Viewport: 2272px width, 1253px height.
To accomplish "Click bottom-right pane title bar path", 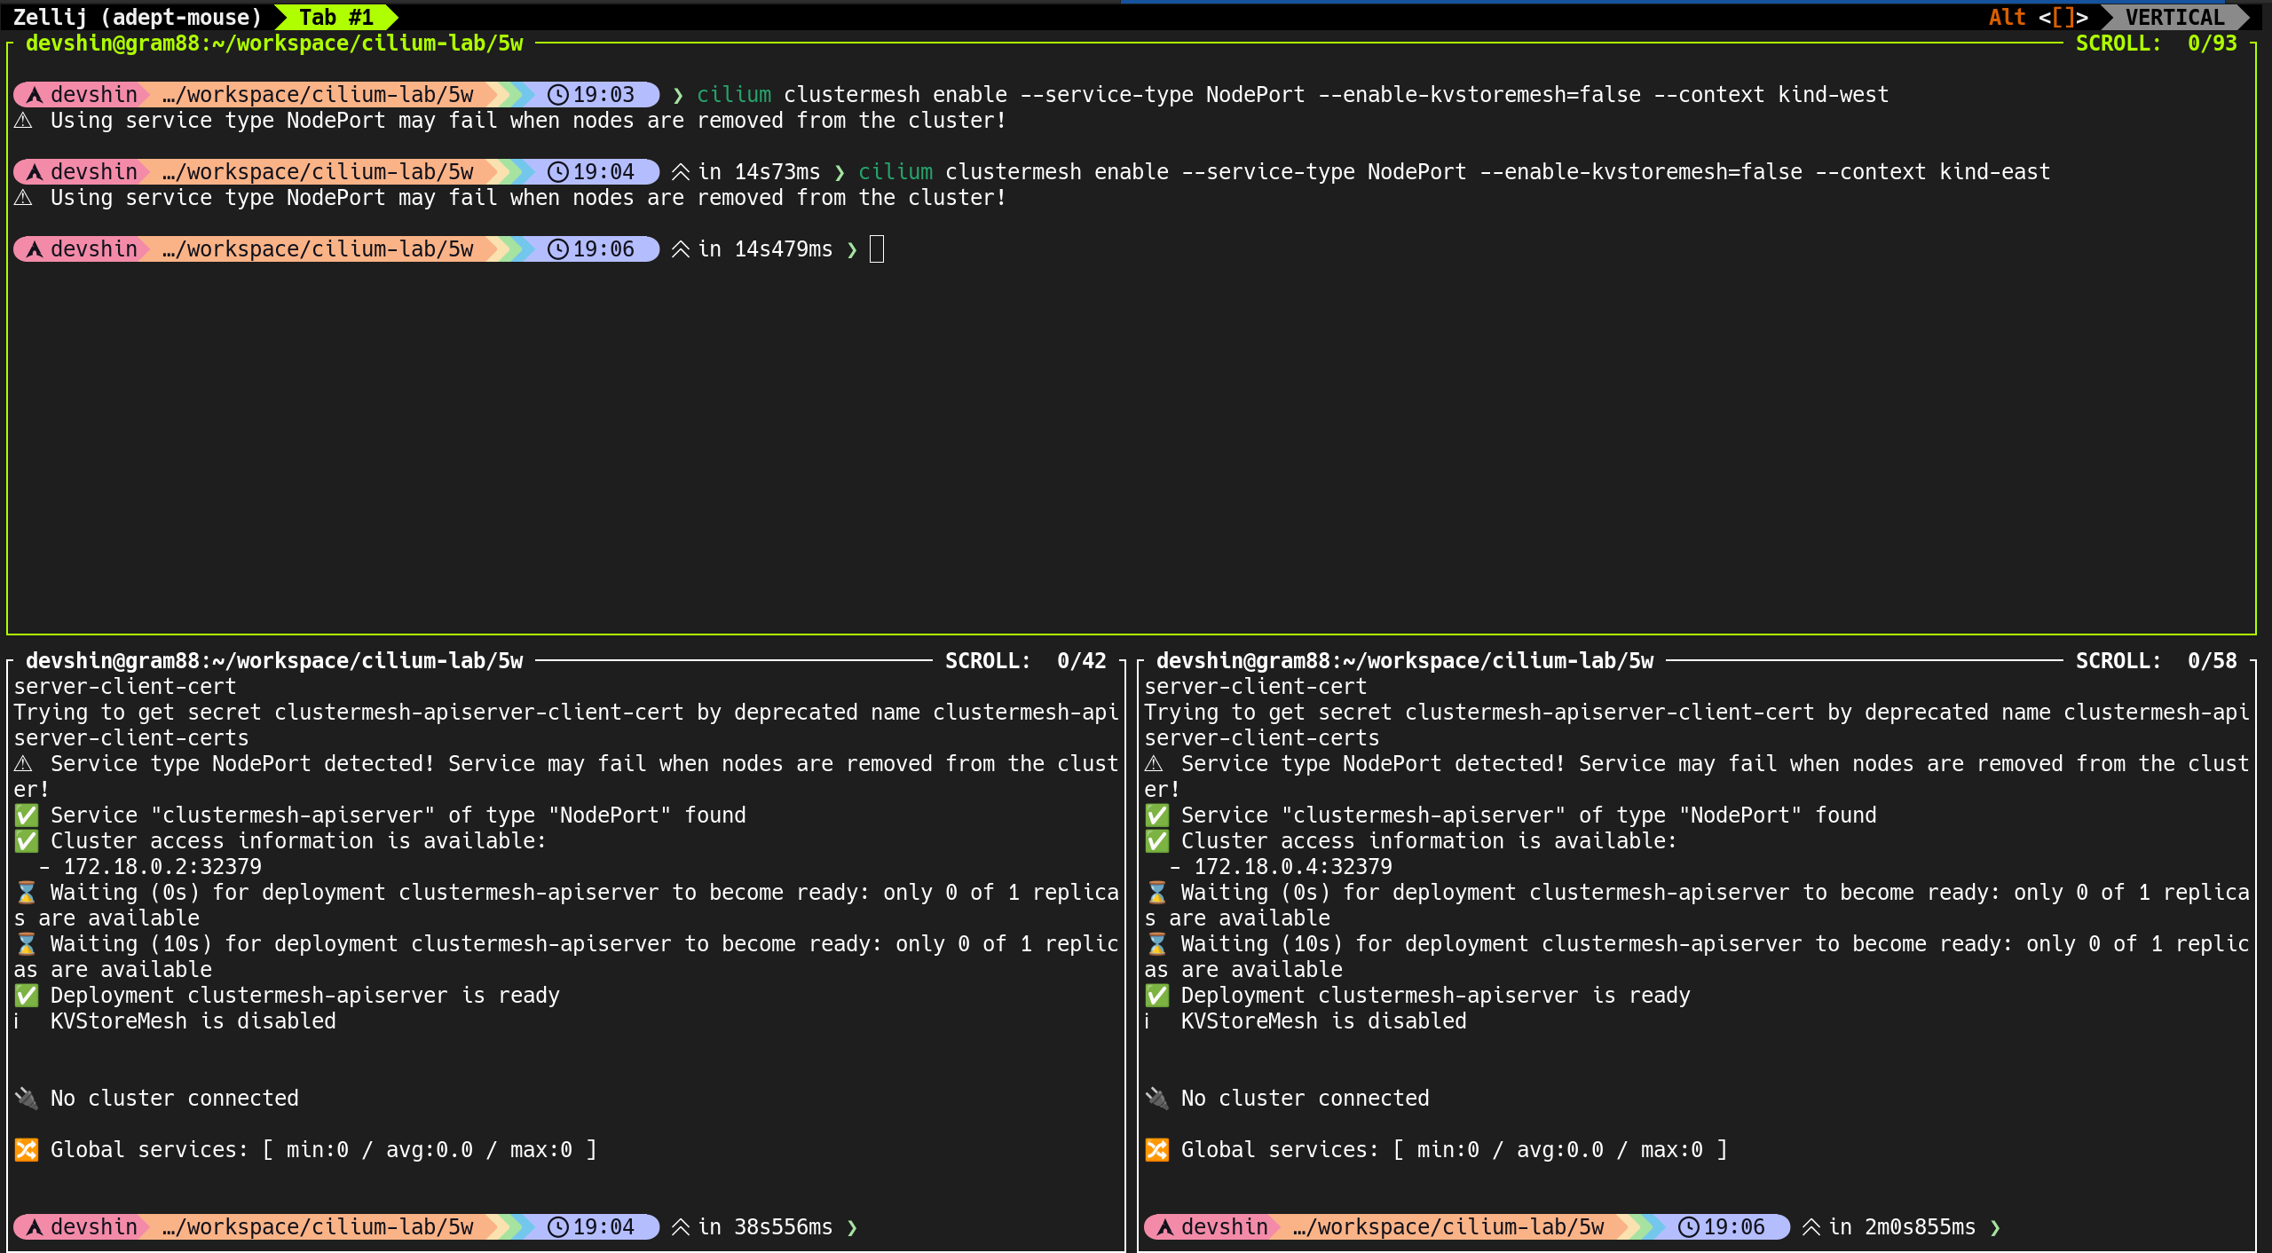I will tap(1405, 661).
